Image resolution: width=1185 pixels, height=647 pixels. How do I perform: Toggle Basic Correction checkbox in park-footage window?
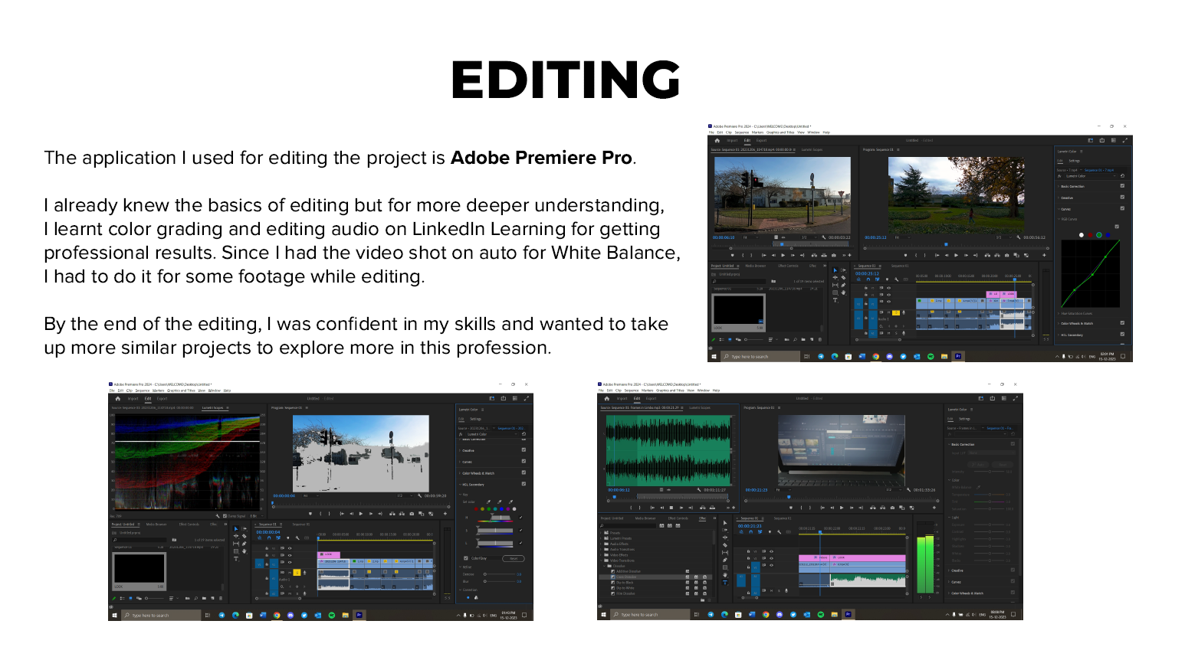(x=1122, y=186)
